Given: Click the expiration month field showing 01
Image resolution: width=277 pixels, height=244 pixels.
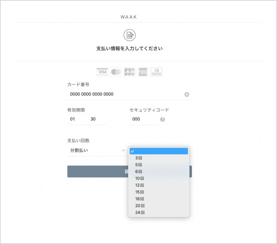Looking at the screenshot, I should pos(76,119).
